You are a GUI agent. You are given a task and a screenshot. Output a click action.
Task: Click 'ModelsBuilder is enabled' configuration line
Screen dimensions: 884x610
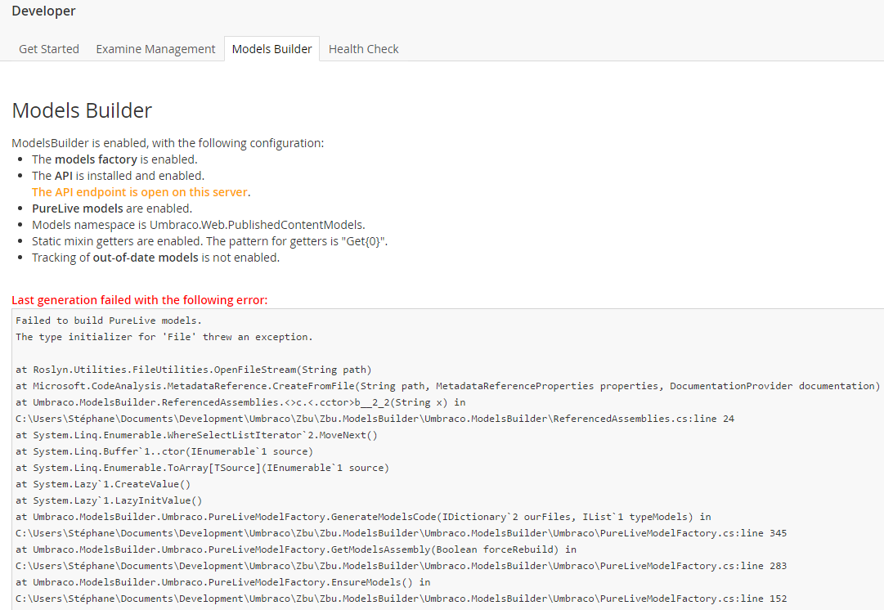(x=168, y=143)
